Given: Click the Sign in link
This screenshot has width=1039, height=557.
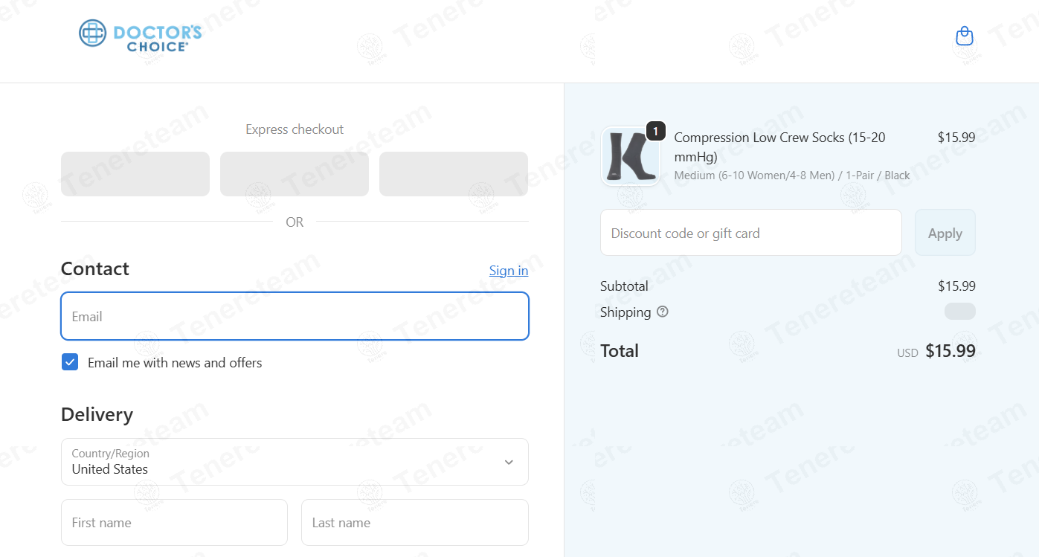Looking at the screenshot, I should [x=509, y=271].
